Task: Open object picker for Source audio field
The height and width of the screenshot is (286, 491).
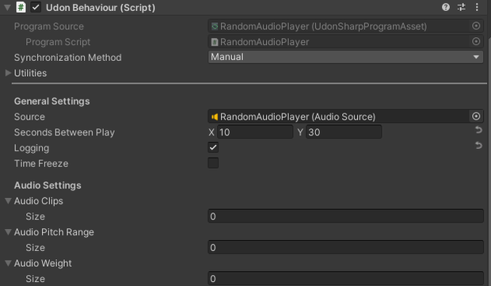Action: point(476,116)
